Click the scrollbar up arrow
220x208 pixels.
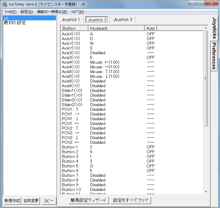206,28
